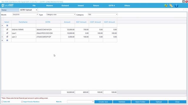Select the user 2 party name cell
Screen dimensions: 188x105
23,37
